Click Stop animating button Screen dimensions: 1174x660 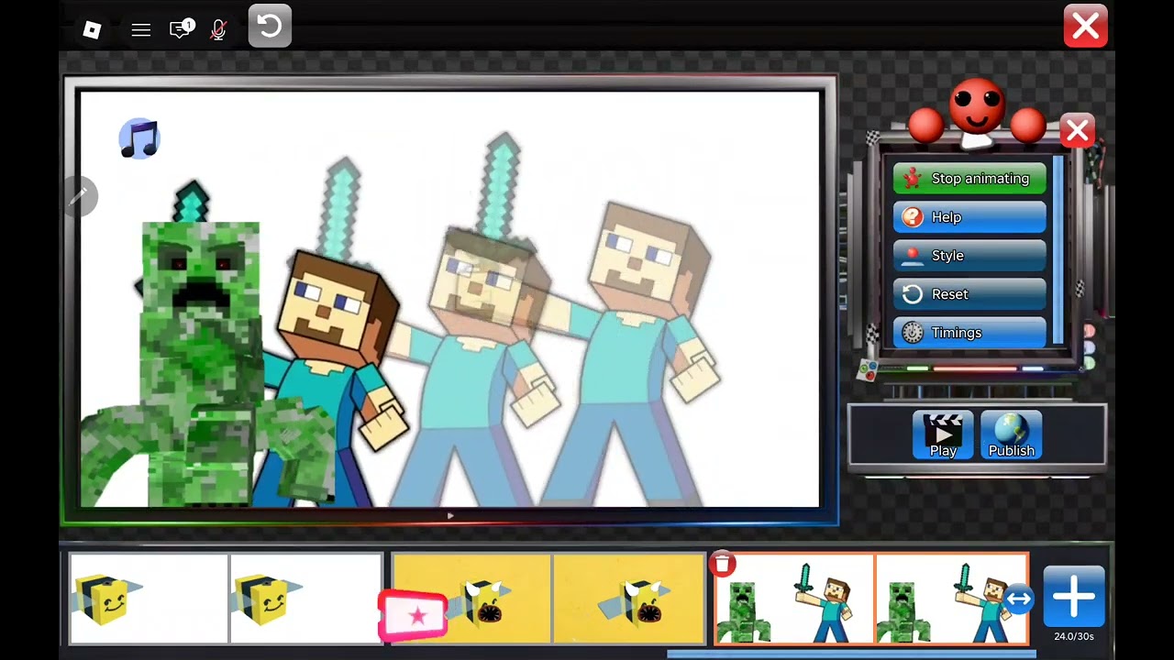969,179
